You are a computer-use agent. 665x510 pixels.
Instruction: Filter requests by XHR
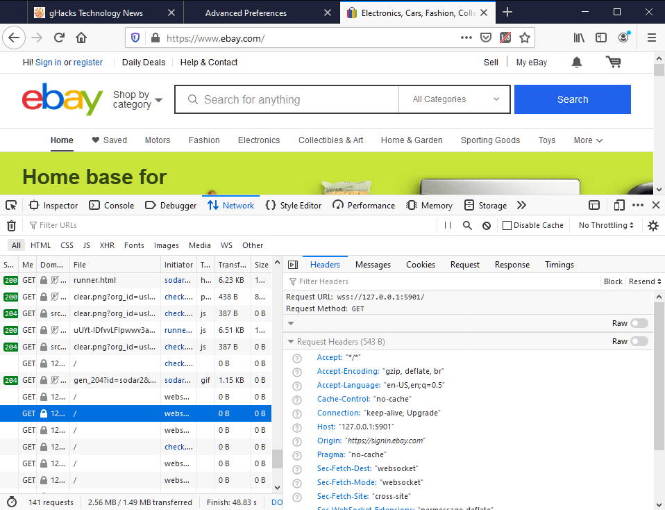click(x=107, y=245)
